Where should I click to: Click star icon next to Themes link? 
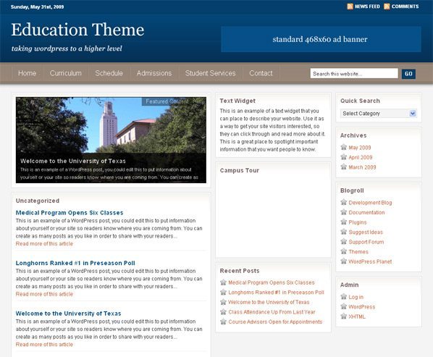(x=343, y=251)
